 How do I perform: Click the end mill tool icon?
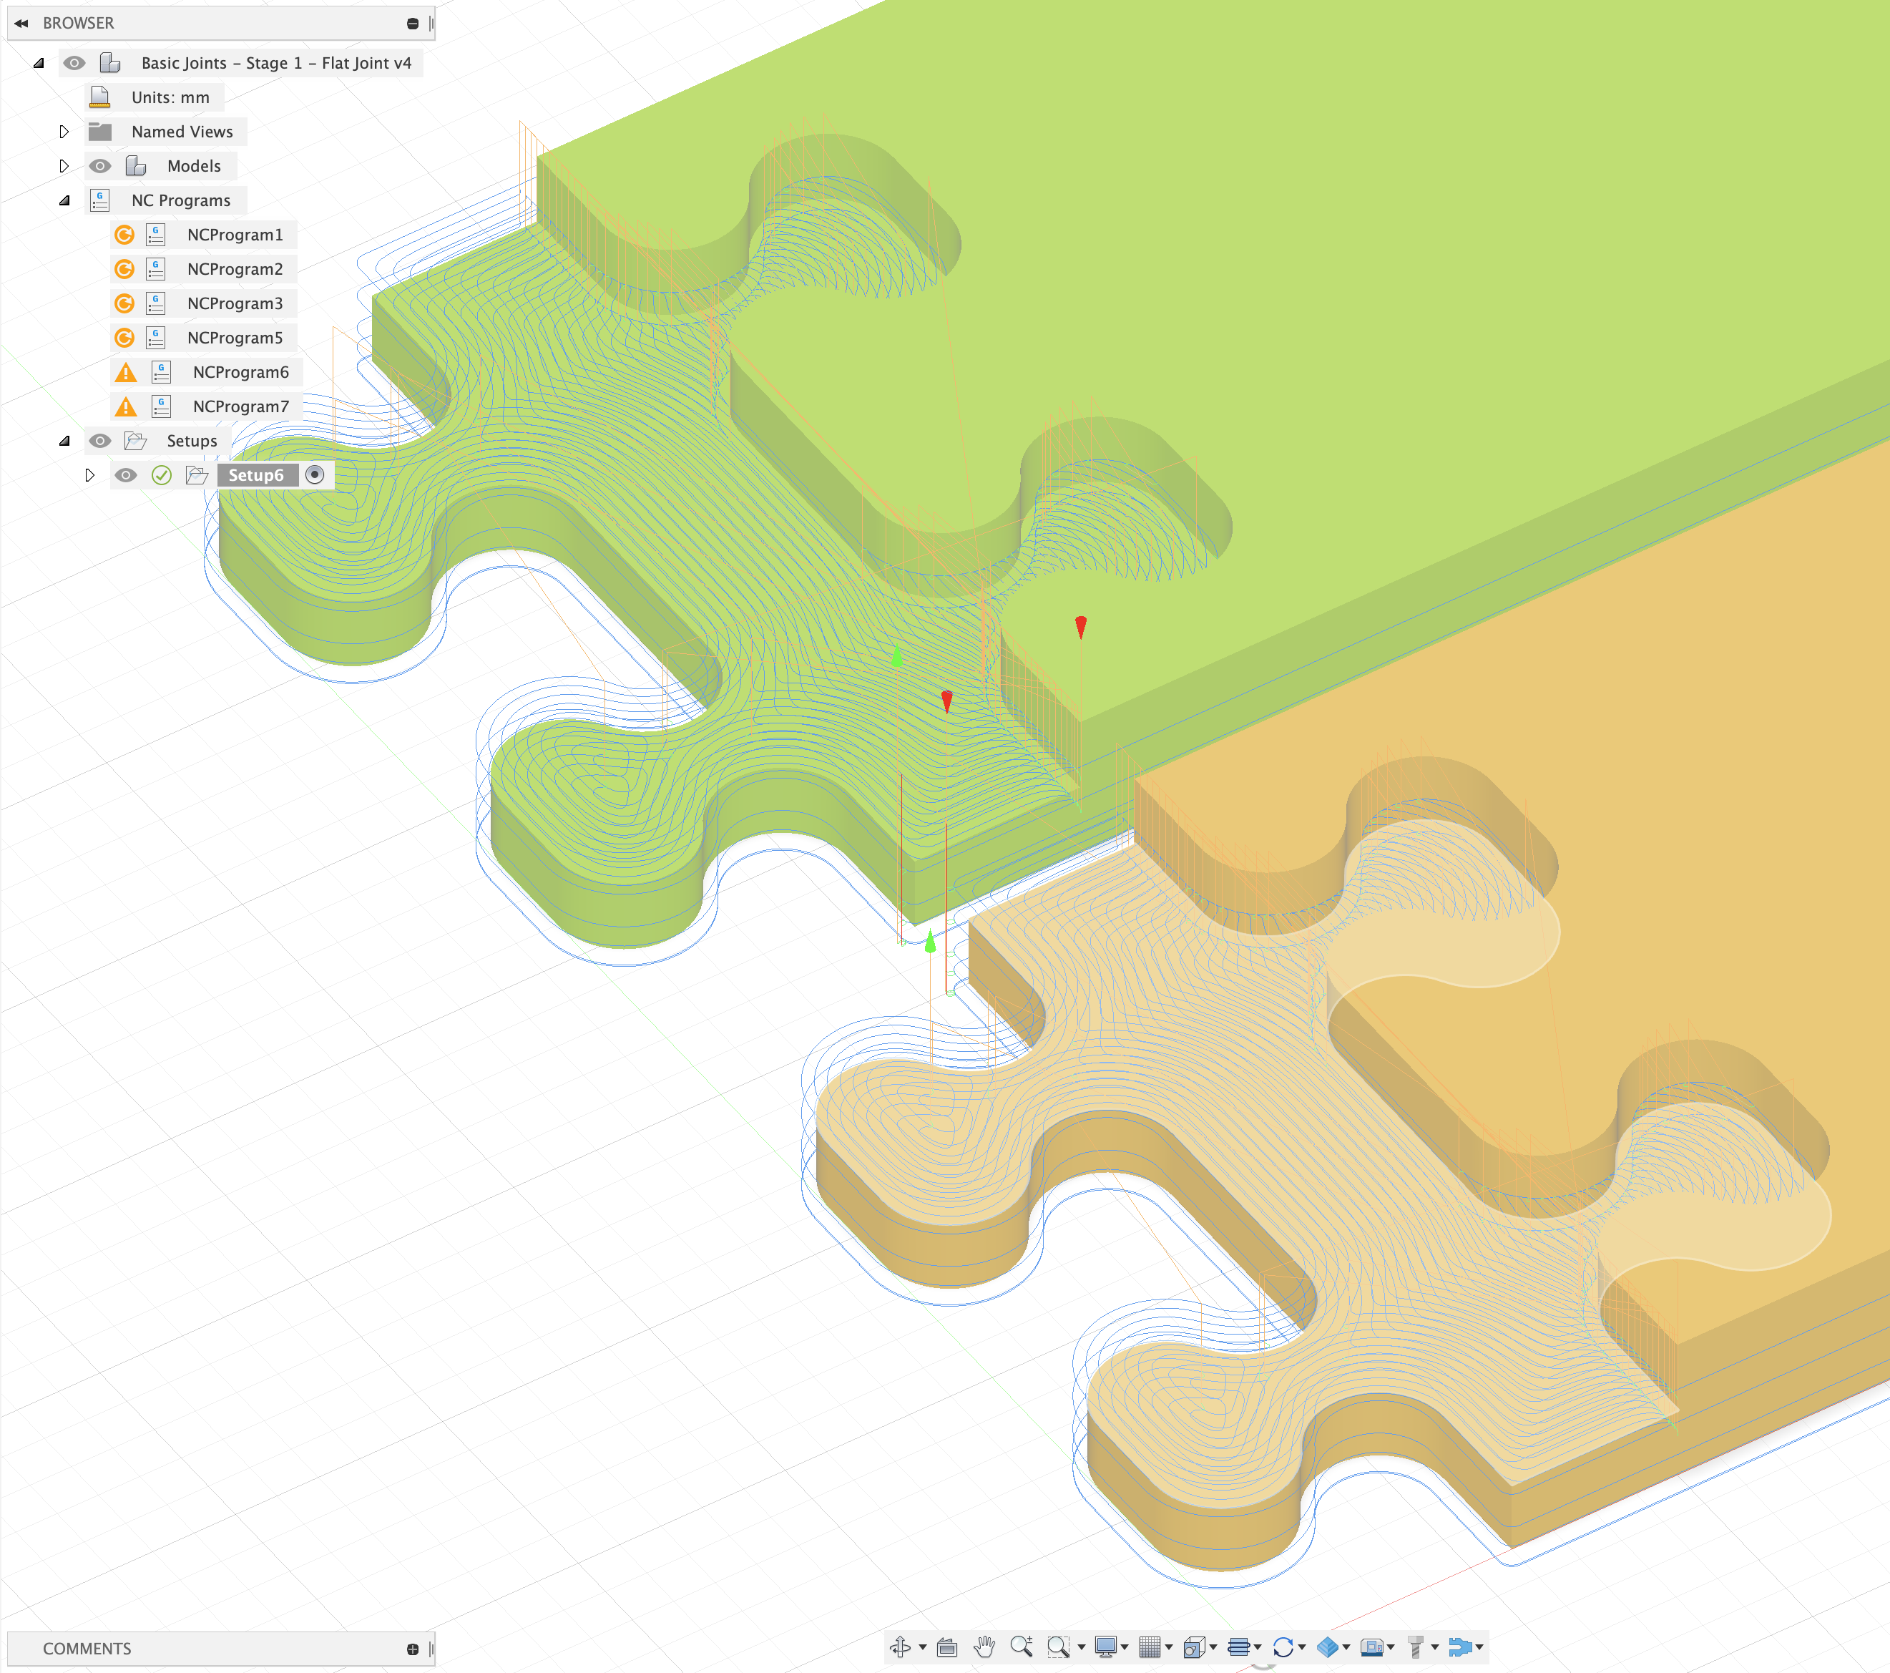(1416, 1647)
